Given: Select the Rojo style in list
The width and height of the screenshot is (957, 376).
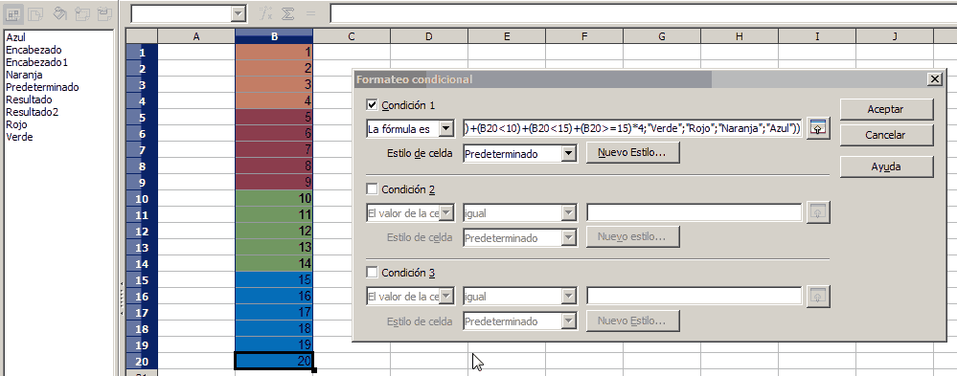Looking at the screenshot, I should tap(15, 124).
